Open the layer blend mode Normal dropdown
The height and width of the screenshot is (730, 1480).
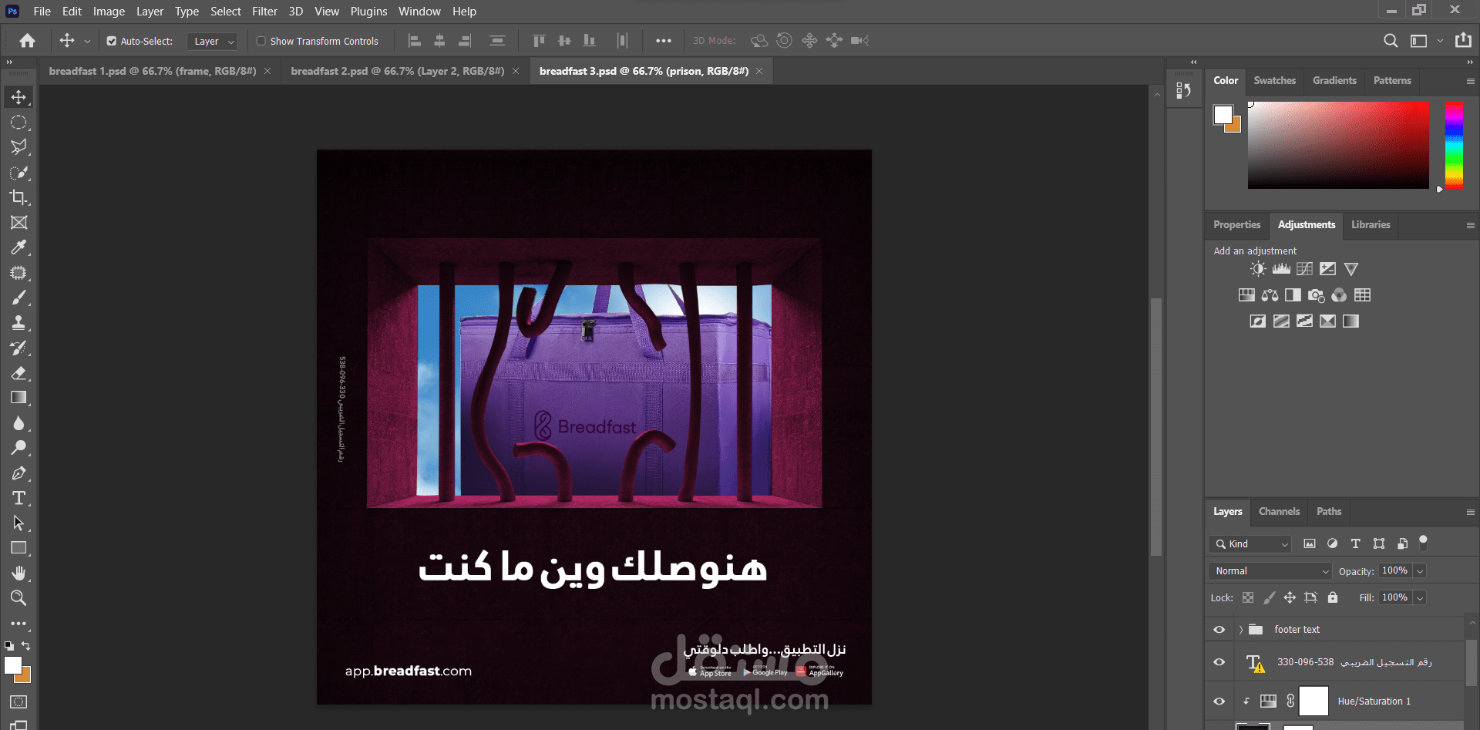(x=1270, y=571)
